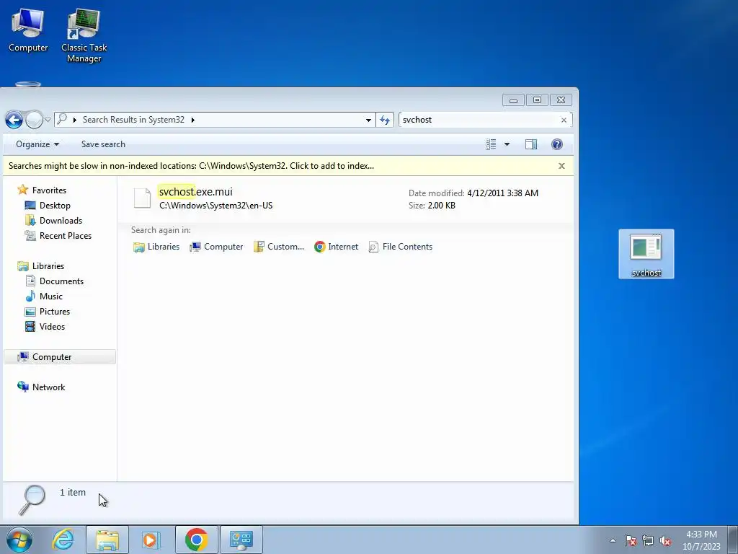738x554 pixels.
Task: Clear the svchost search text
Action: pyautogui.click(x=564, y=120)
